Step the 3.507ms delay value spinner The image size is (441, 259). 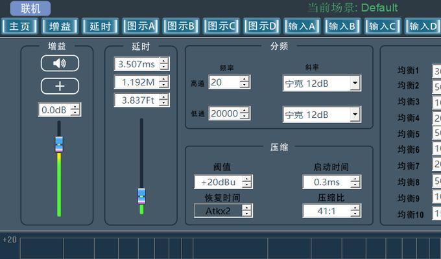click(163, 64)
